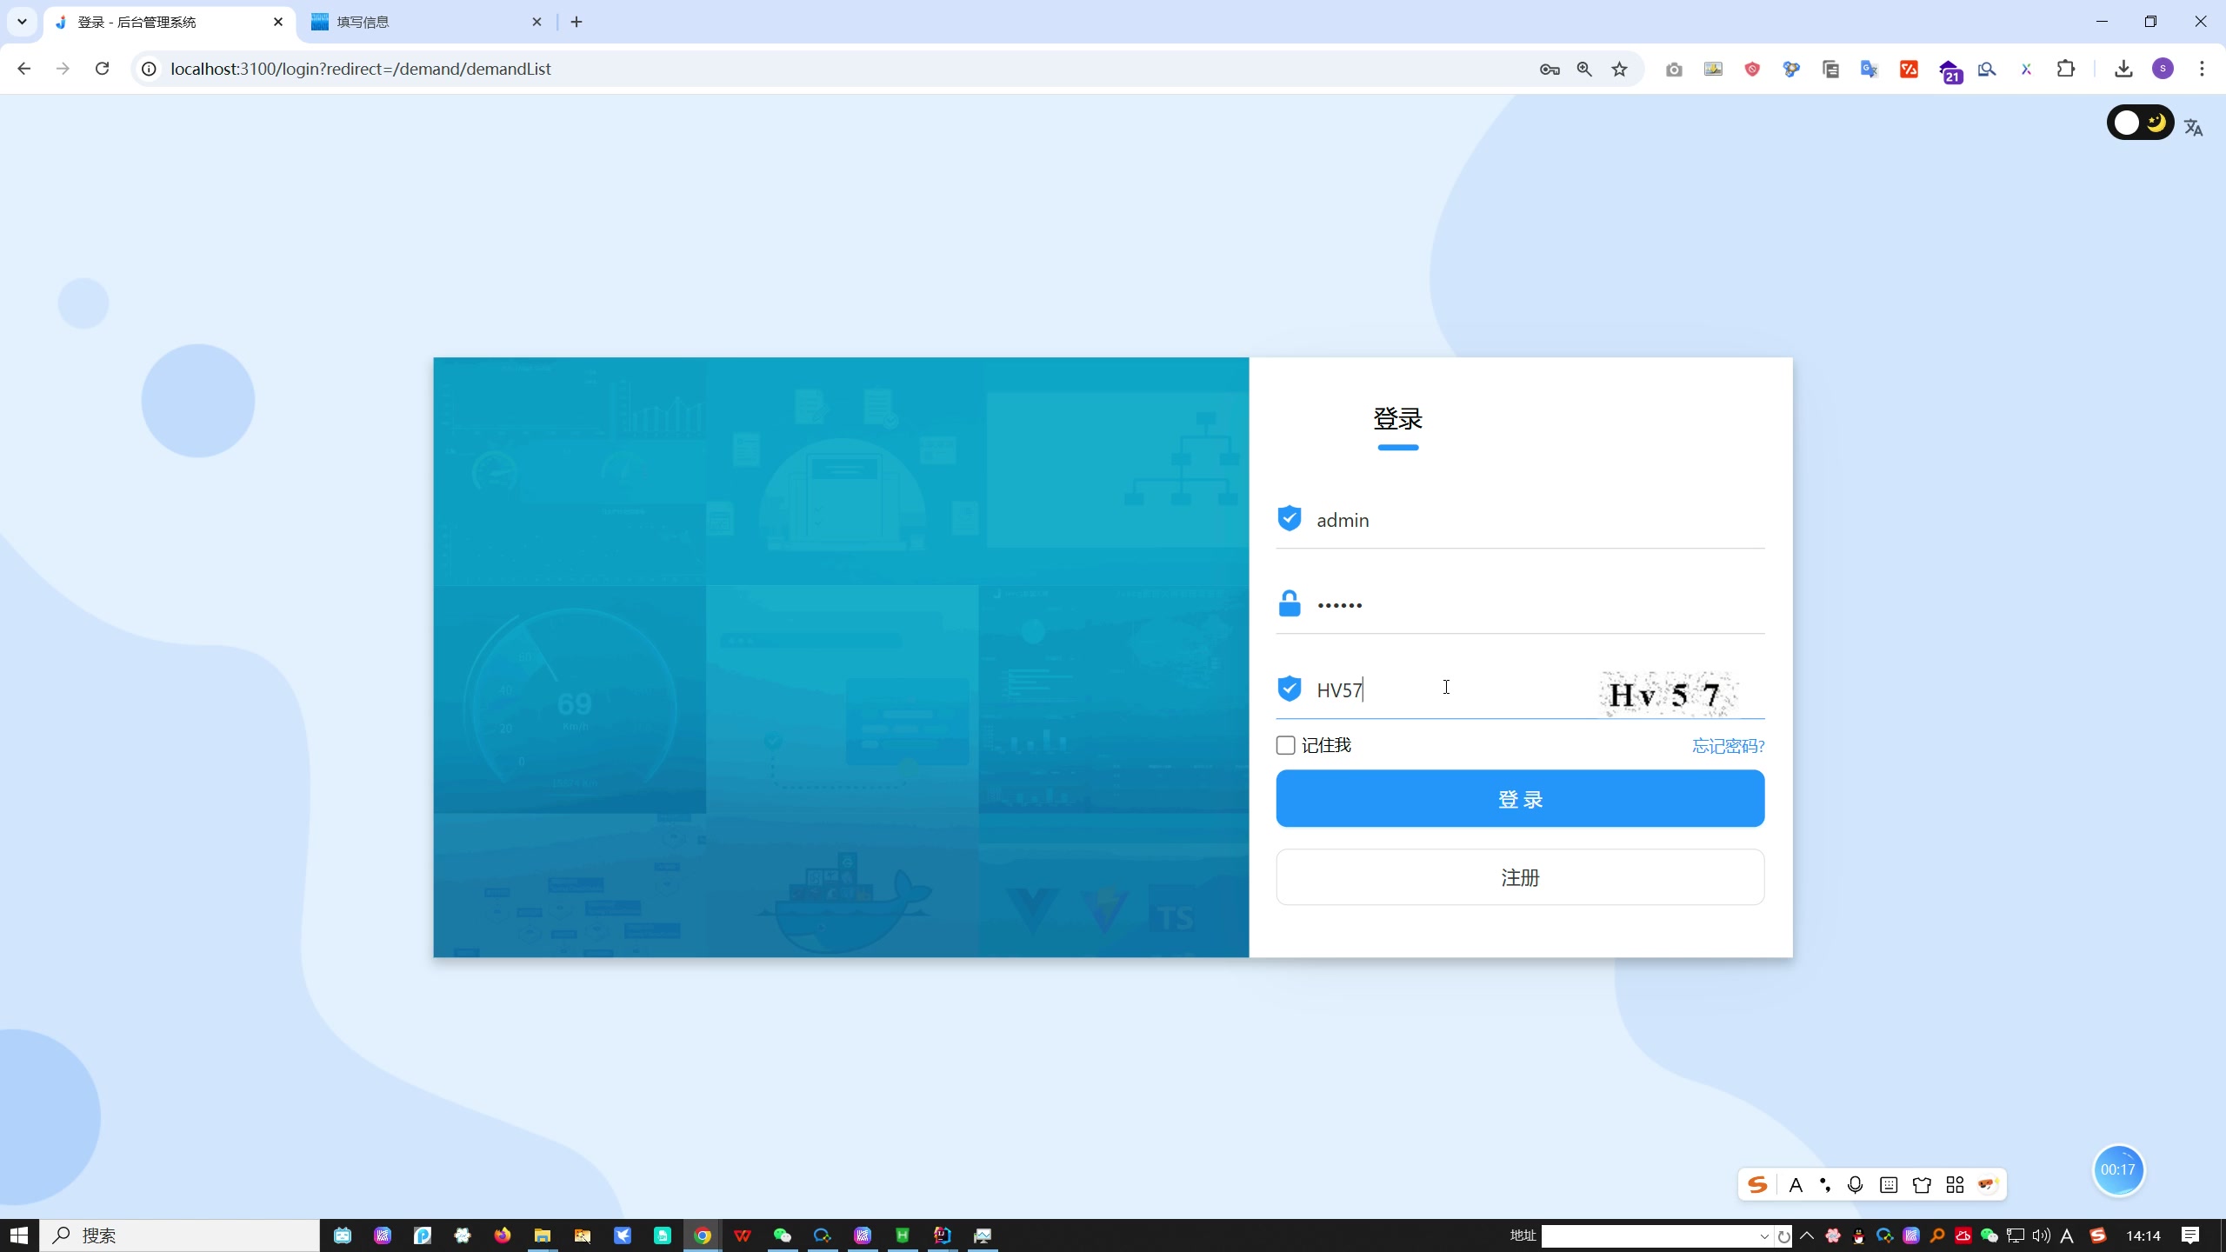The height and width of the screenshot is (1252, 2226).
Task: Open the IME toolbox grid icon
Action: coord(1955,1185)
